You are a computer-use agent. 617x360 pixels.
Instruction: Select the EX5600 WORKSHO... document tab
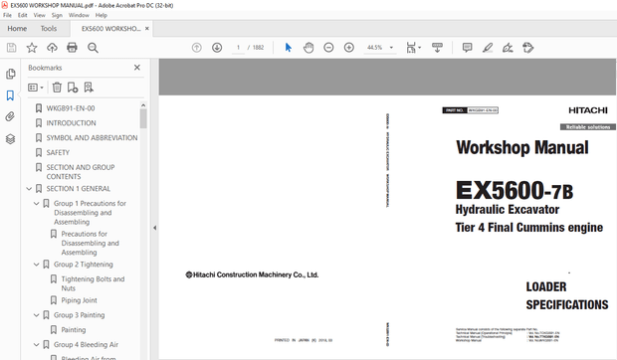click(110, 28)
